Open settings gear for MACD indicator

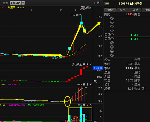click(x=84, y=84)
